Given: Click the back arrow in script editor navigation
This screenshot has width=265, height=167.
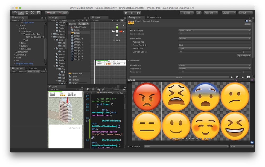Looking at the screenshot, I should (x=87, y=93).
